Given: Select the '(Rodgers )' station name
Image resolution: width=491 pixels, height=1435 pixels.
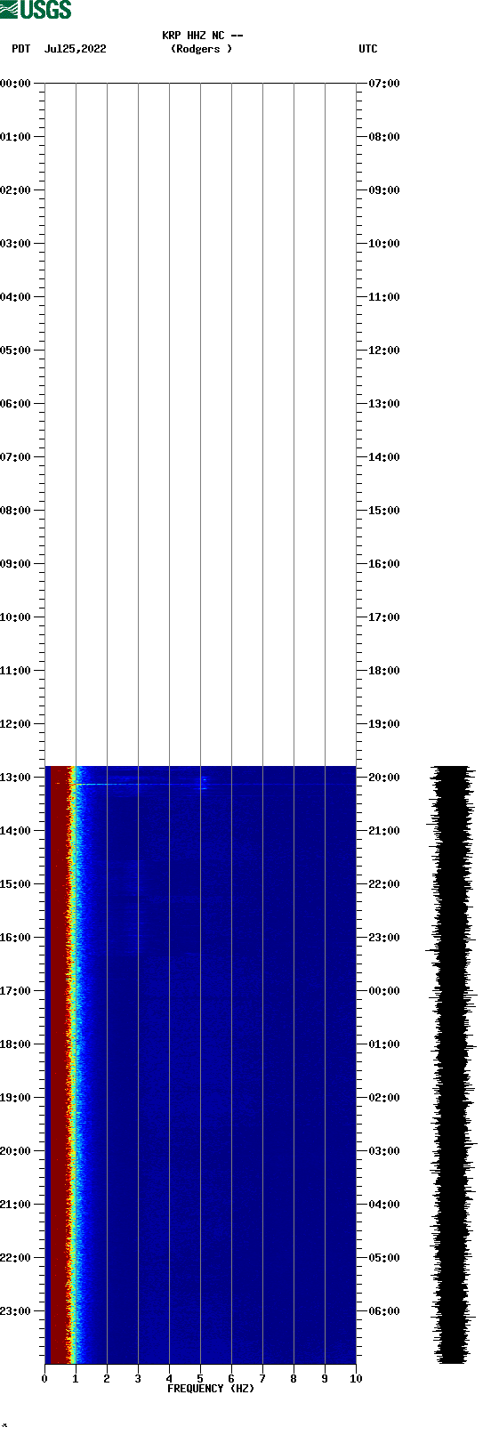Looking at the screenshot, I should pos(202,49).
